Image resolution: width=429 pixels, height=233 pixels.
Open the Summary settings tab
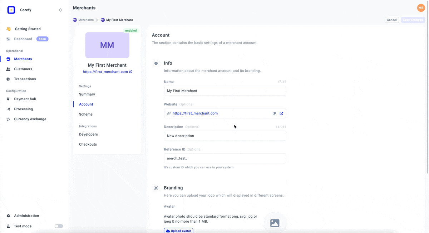click(87, 94)
